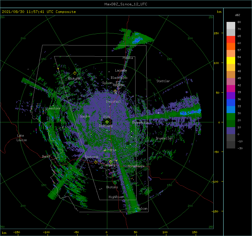The image size is (252, 236).
Task: Click the Vulcan map label
Action: click(143, 208)
